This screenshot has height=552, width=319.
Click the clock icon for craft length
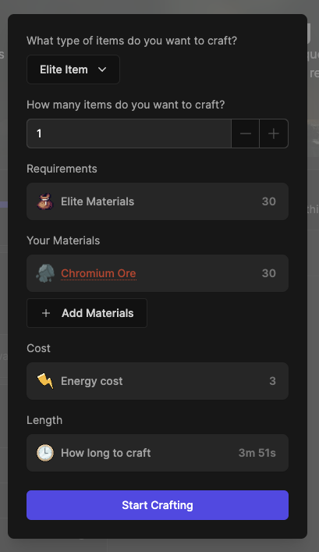pos(45,453)
